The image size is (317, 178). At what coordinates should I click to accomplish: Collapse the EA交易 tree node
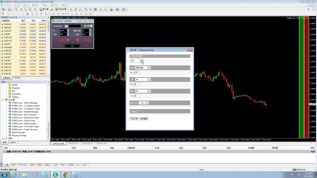coord(3,100)
